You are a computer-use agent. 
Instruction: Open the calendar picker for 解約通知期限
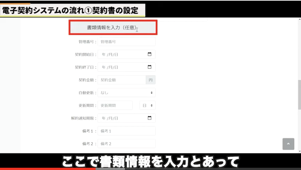pyautogui.click(x=149, y=118)
